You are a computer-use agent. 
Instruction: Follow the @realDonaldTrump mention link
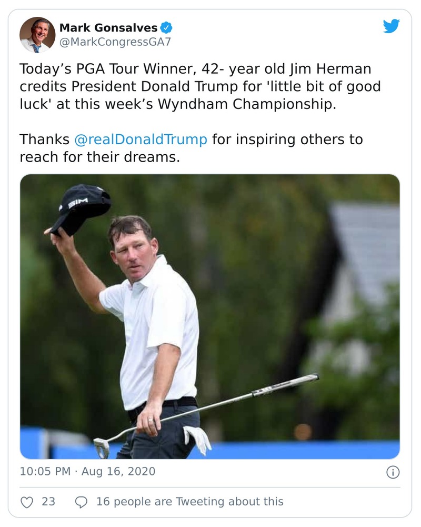[x=141, y=140]
